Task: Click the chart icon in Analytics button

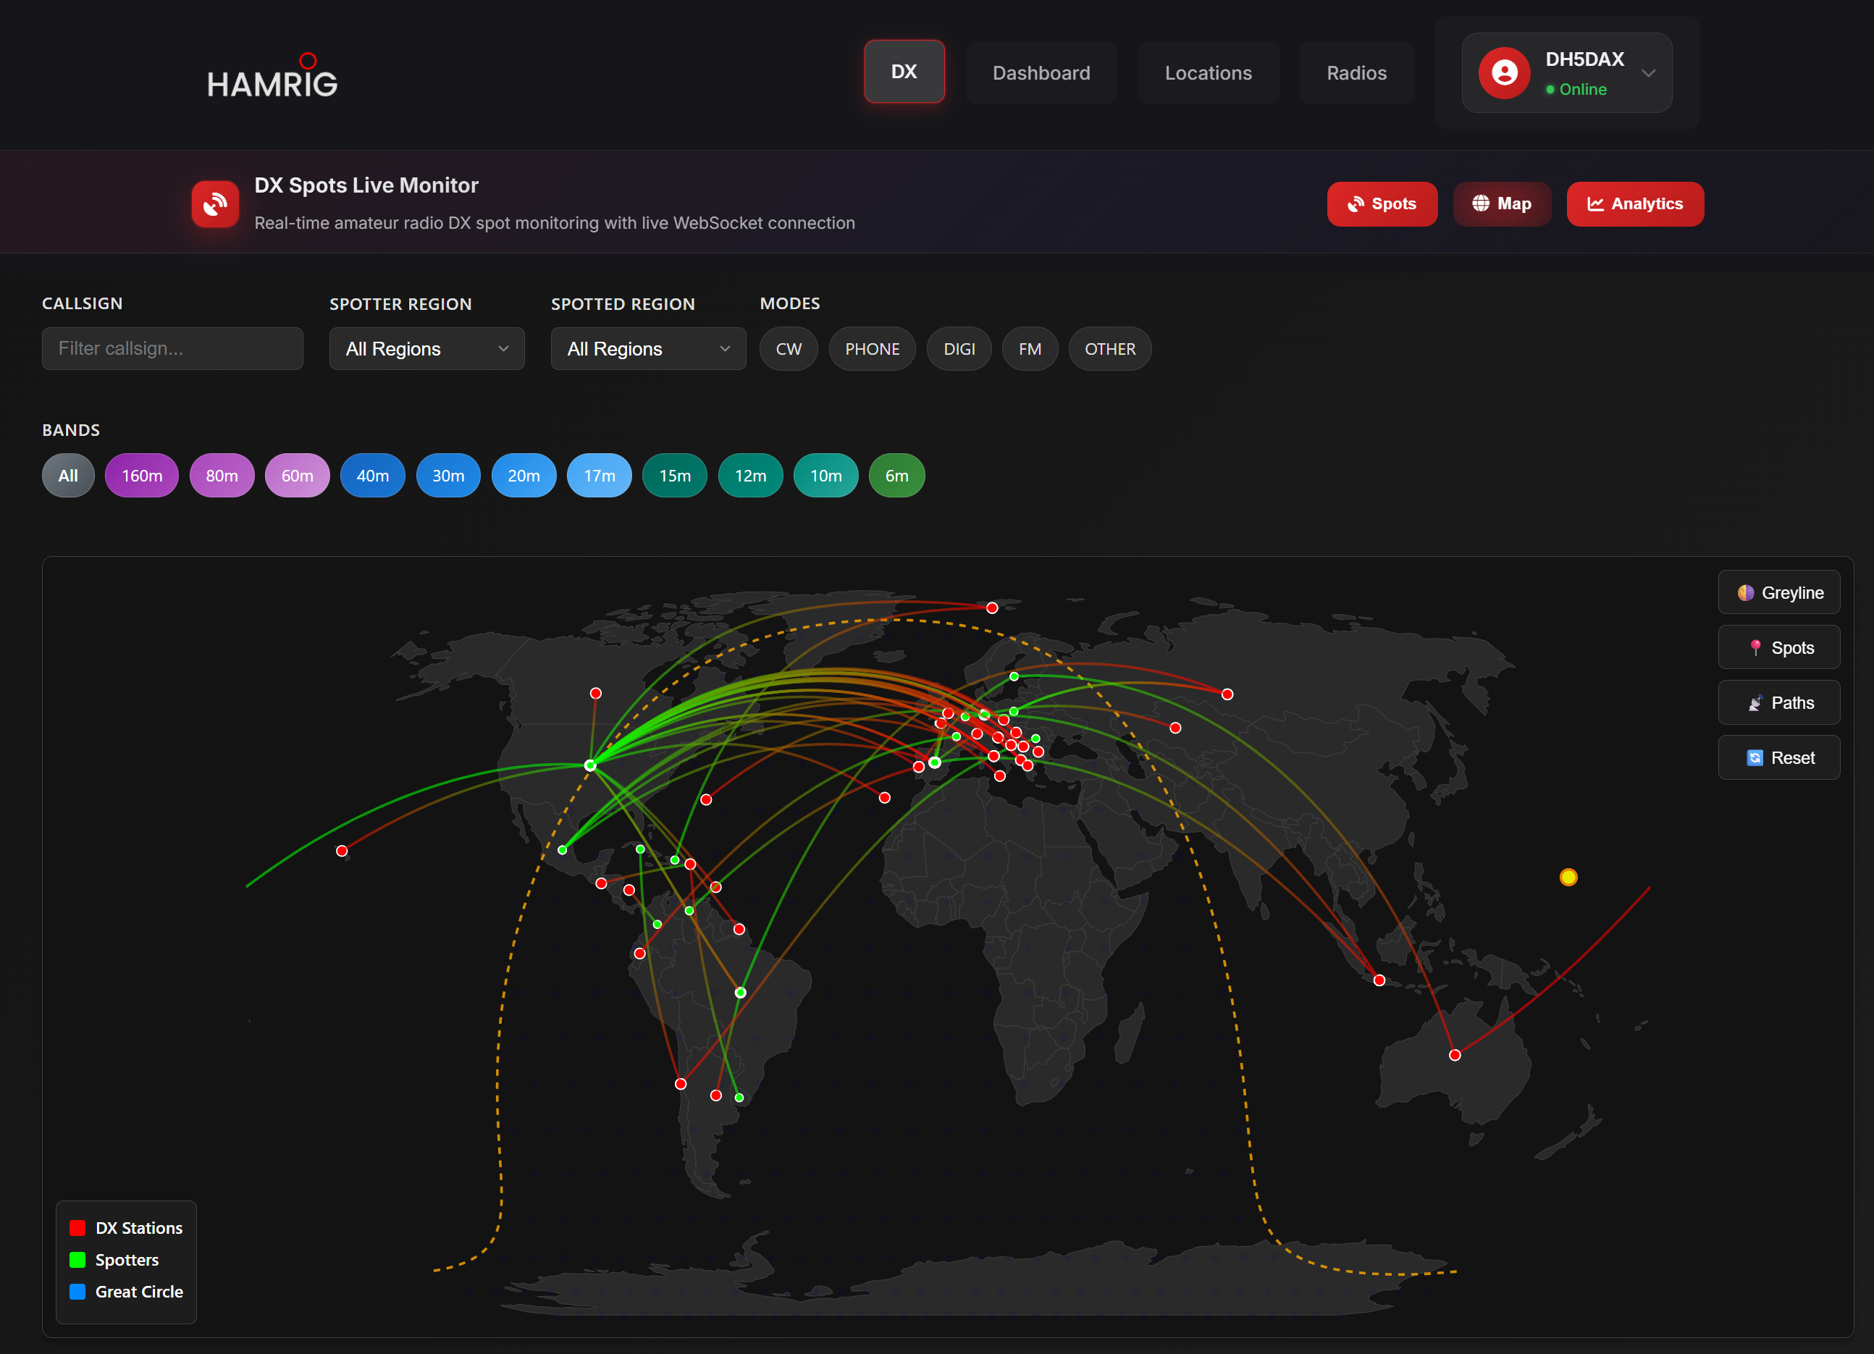Action: point(1594,204)
